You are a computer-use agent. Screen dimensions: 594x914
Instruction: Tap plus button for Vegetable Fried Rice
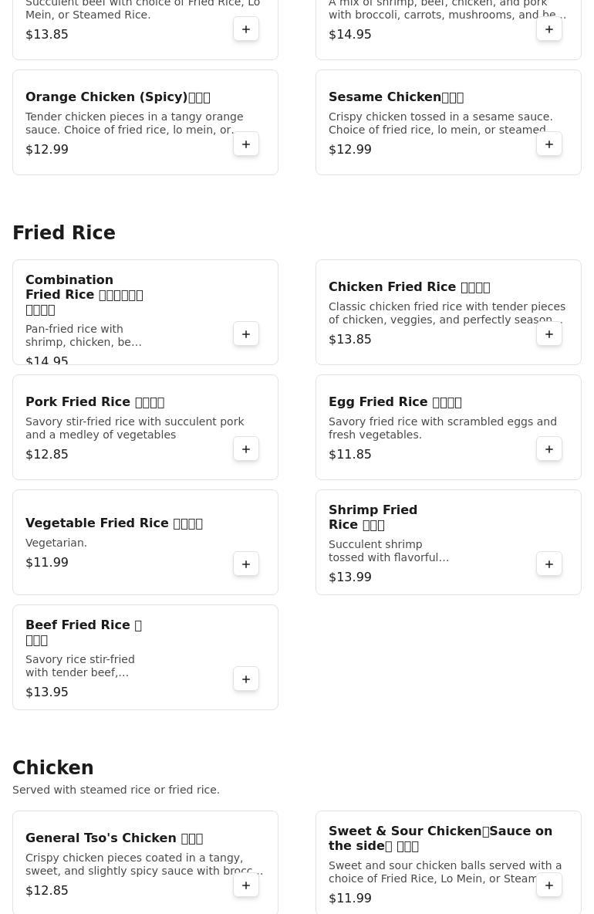click(246, 564)
